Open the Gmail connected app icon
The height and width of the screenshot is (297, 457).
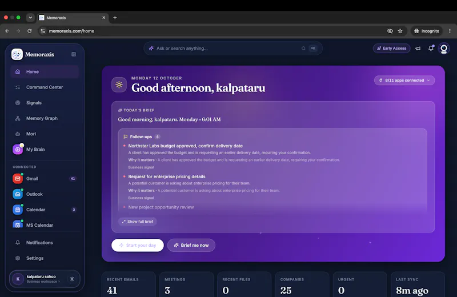[x=18, y=178]
